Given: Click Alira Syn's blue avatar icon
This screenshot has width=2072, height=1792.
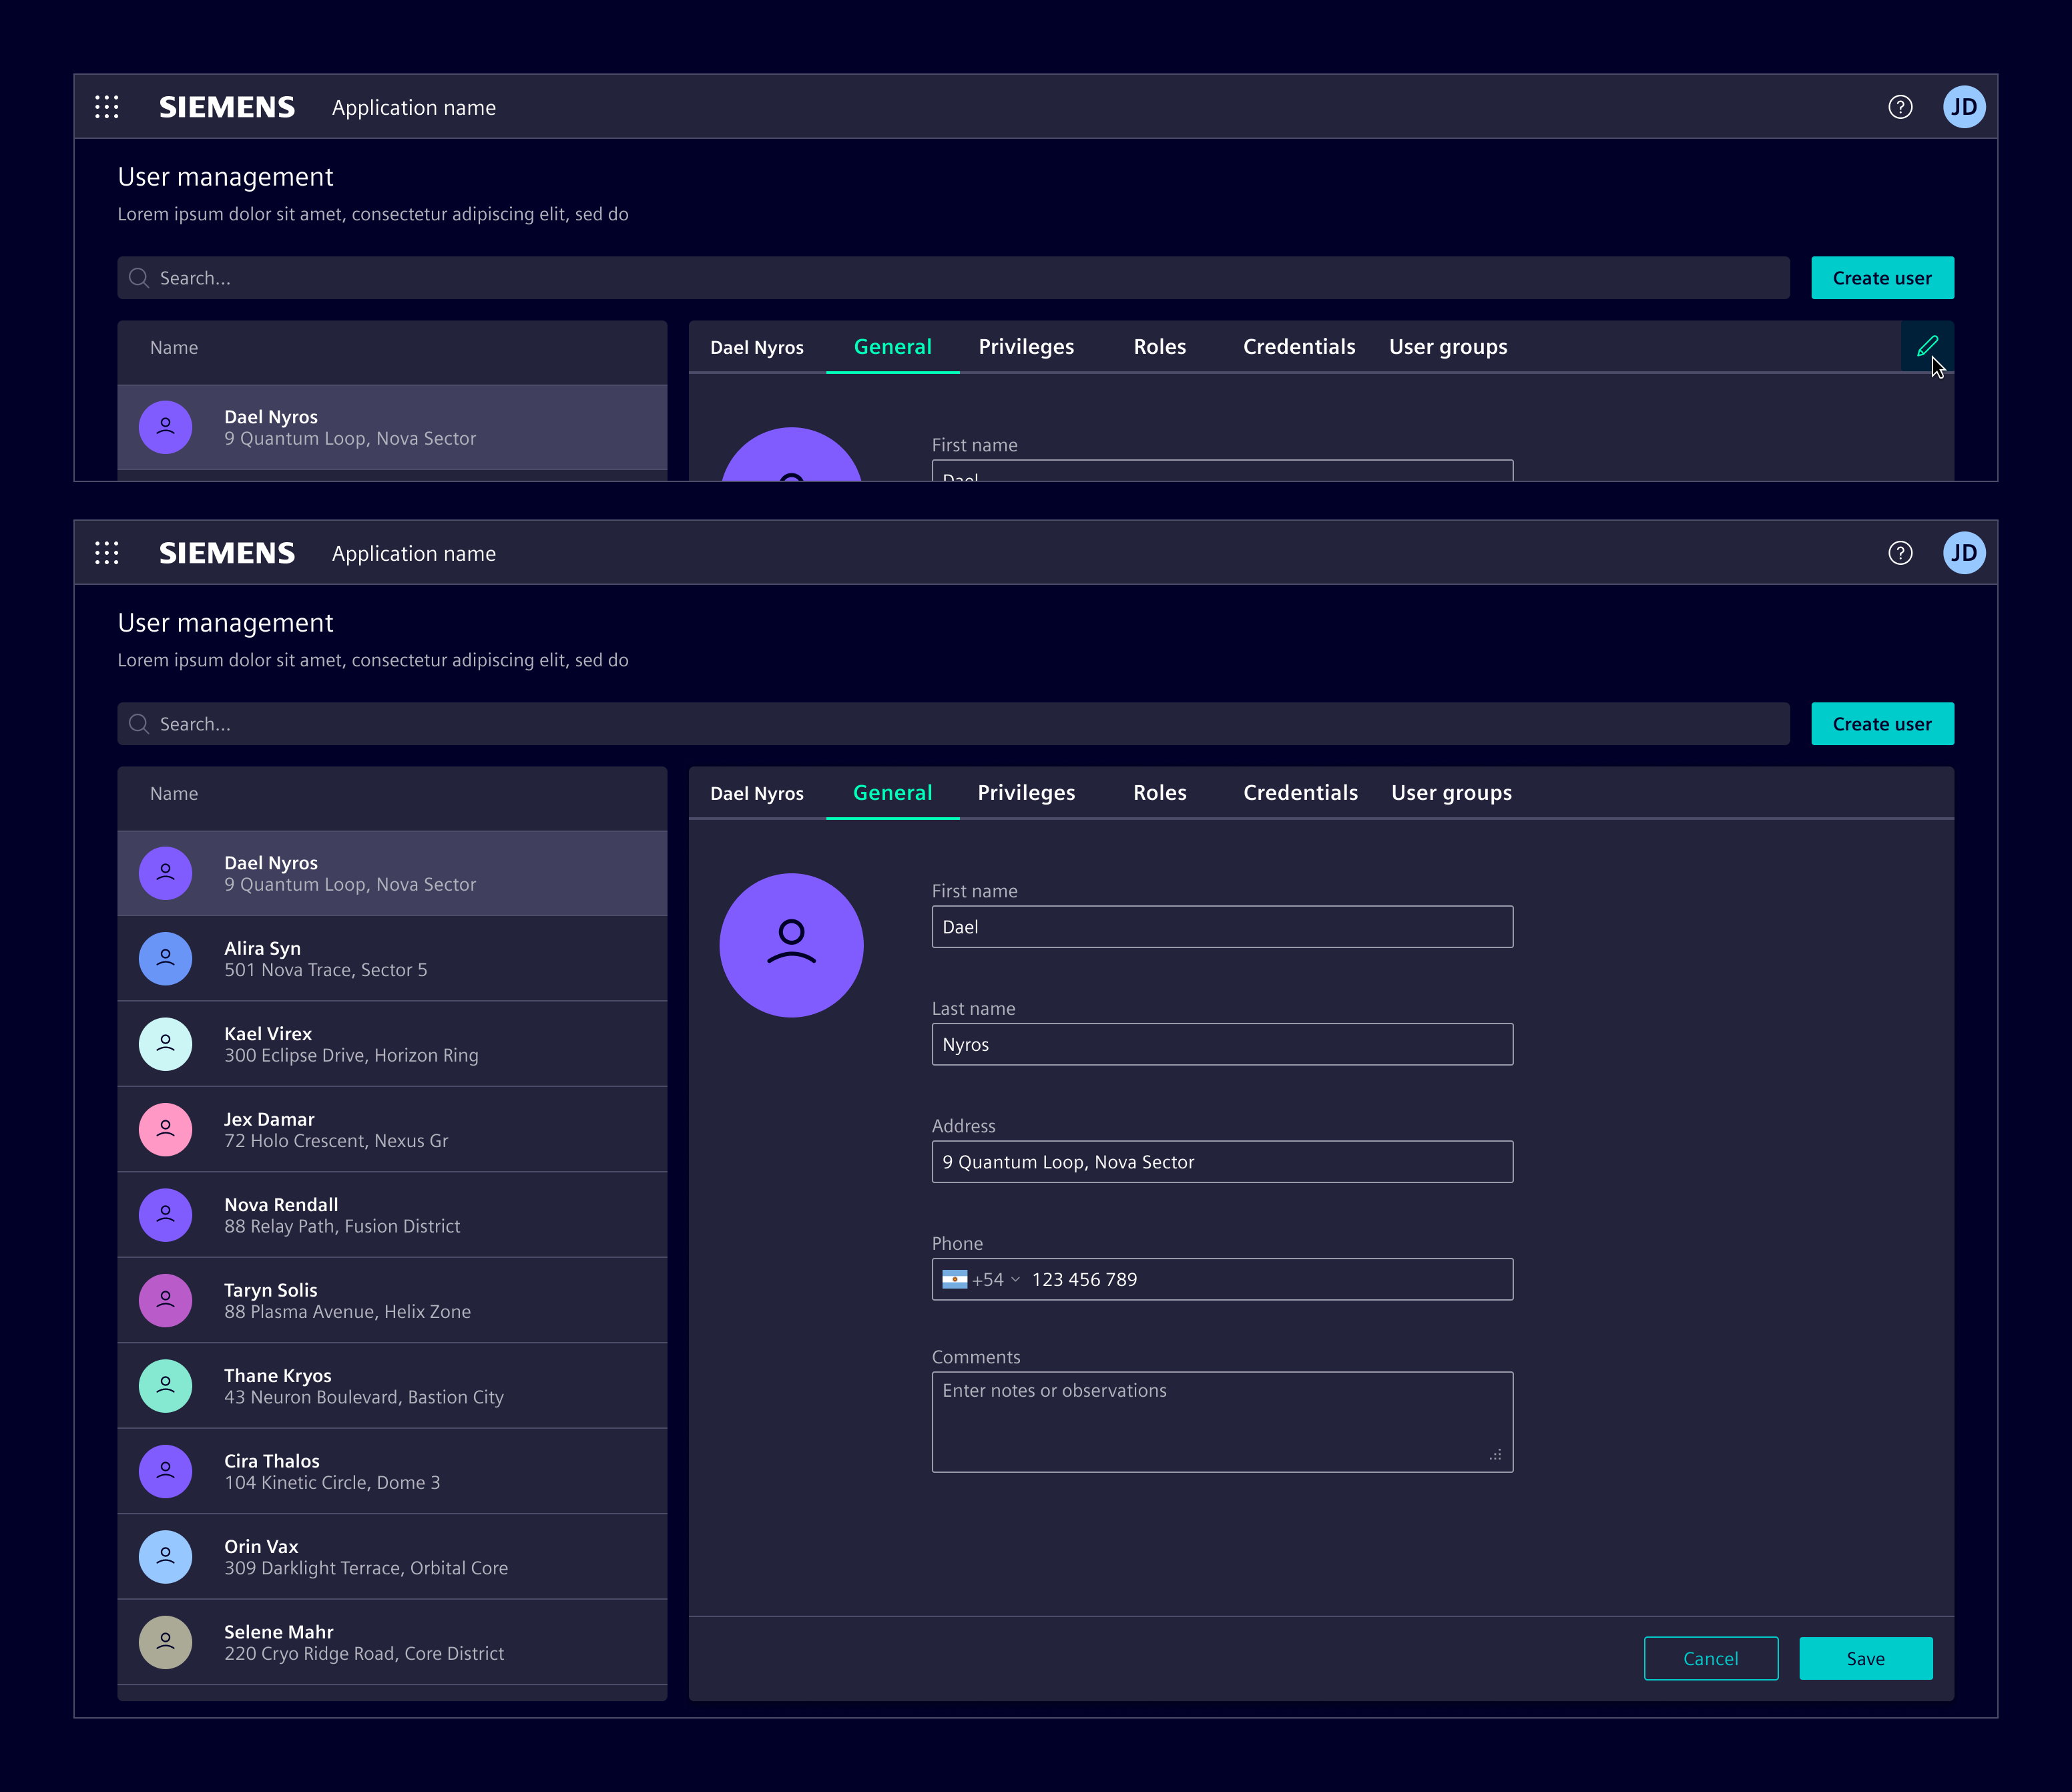Looking at the screenshot, I should 166,958.
